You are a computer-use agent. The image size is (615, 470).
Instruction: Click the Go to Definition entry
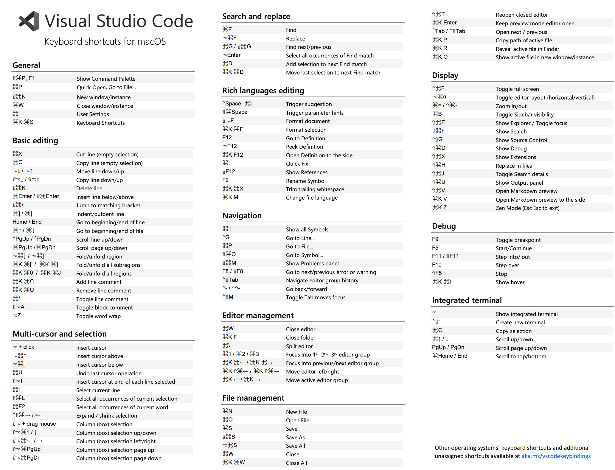point(305,138)
